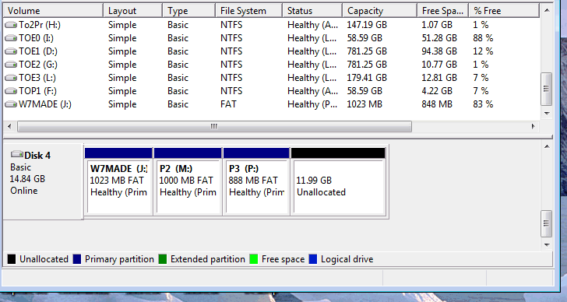This screenshot has height=302, width=567.
Task: Click the black Unallocated legend swatch
Action: [x=12, y=259]
